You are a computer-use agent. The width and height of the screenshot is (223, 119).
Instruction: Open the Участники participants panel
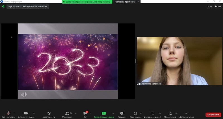[x=67, y=115]
